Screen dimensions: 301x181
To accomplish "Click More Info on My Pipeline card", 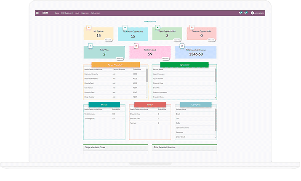I will (x=108, y=40).
